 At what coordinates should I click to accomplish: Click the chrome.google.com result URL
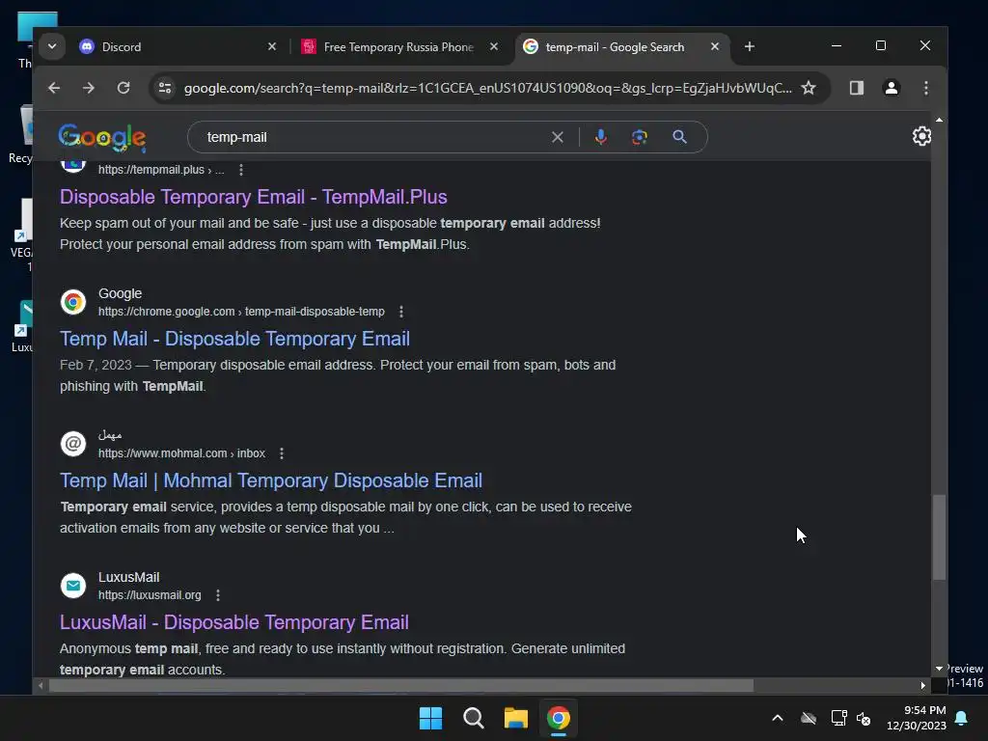241,312
